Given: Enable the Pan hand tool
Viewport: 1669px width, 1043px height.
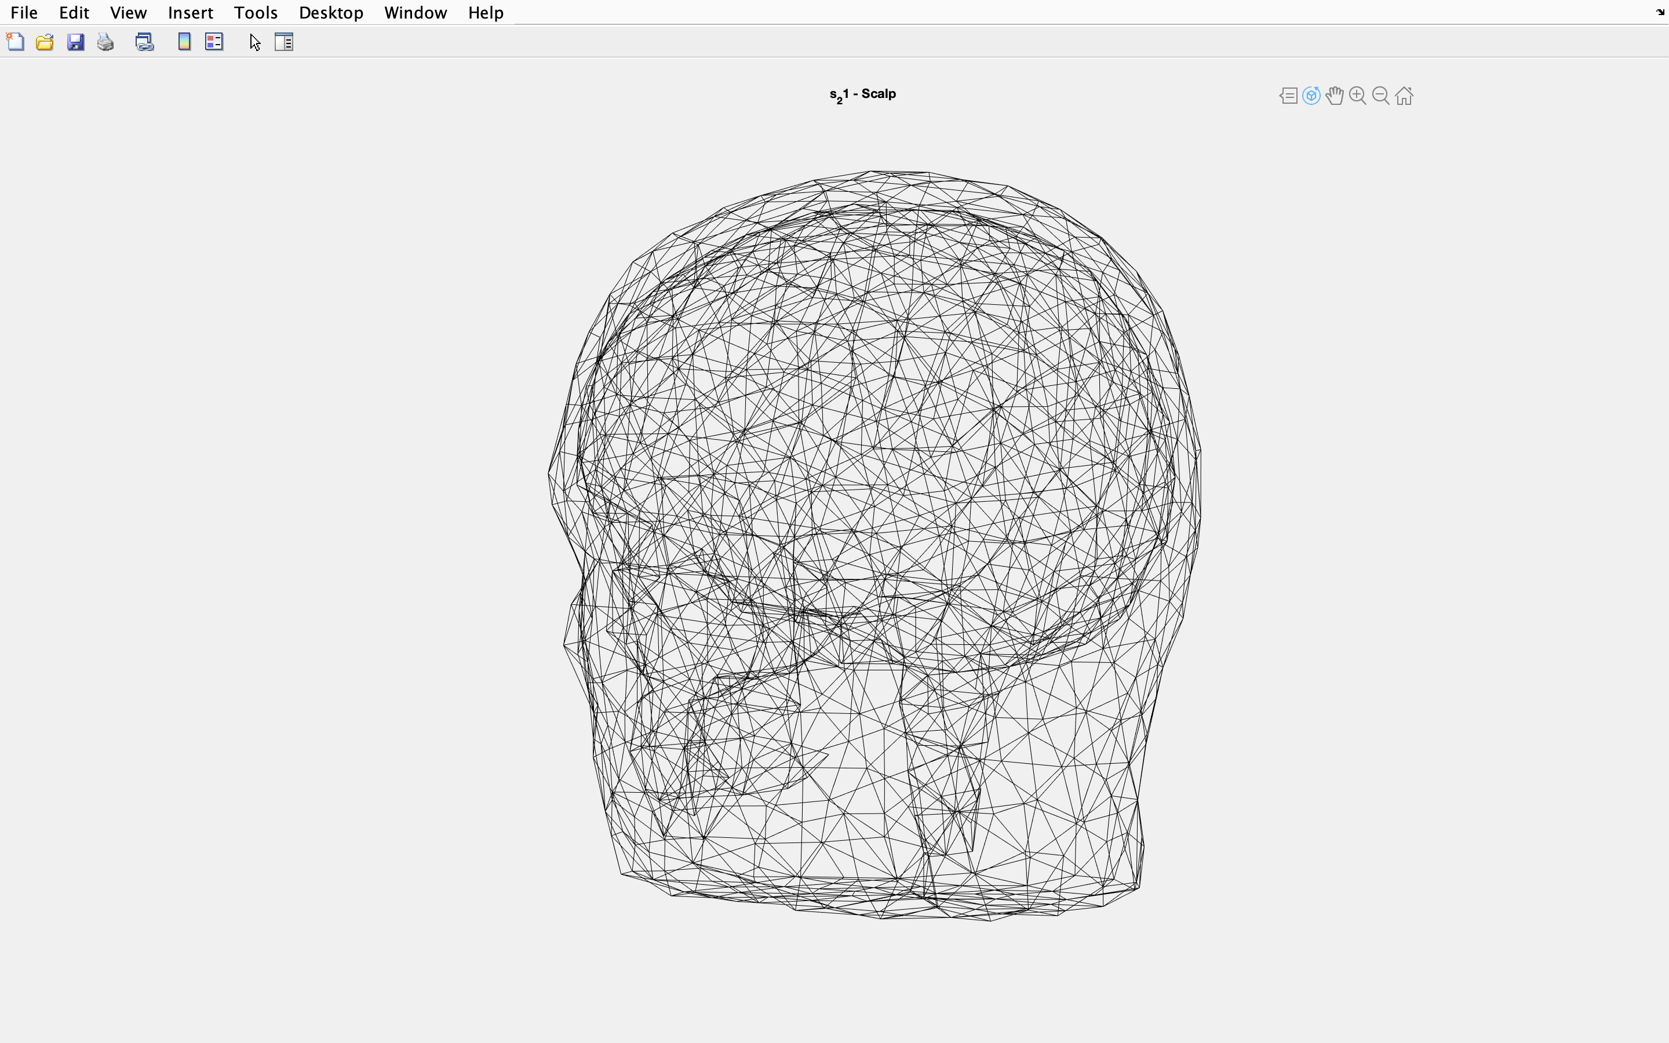Looking at the screenshot, I should click(1335, 95).
